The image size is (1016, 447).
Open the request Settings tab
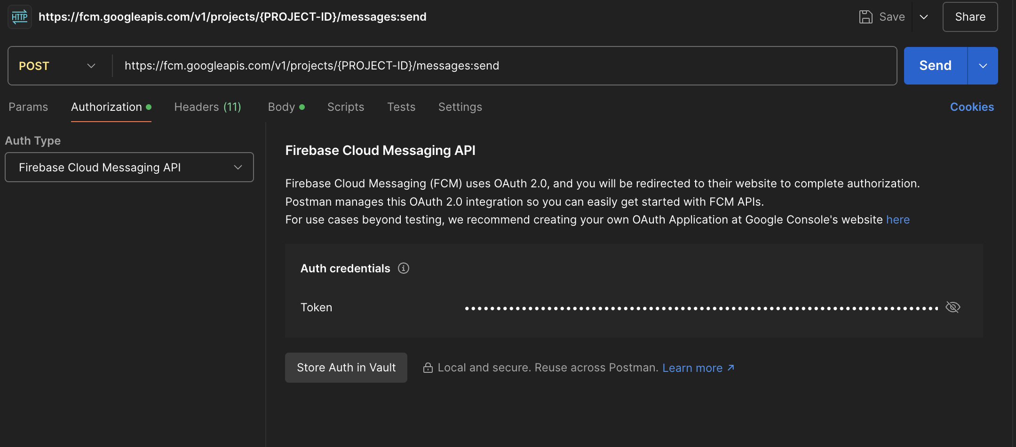[460, 107]
